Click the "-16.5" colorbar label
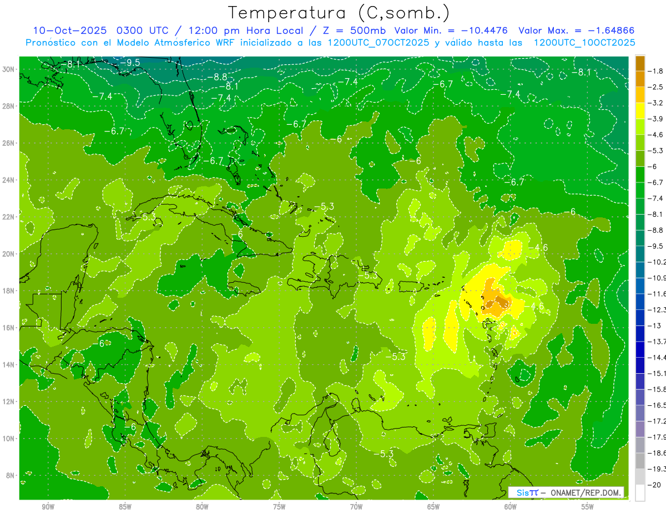Viewport: 666px width, 514px height. tap(658, 405)
